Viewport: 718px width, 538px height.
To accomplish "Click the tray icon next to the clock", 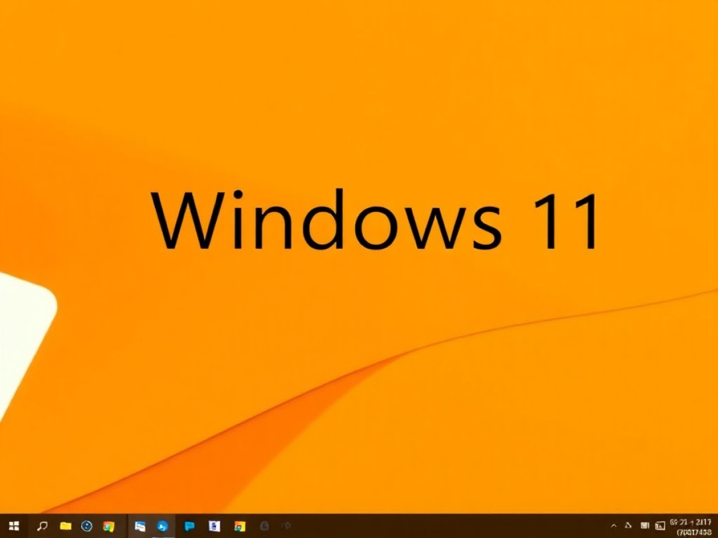I will (x=660, y=526).
